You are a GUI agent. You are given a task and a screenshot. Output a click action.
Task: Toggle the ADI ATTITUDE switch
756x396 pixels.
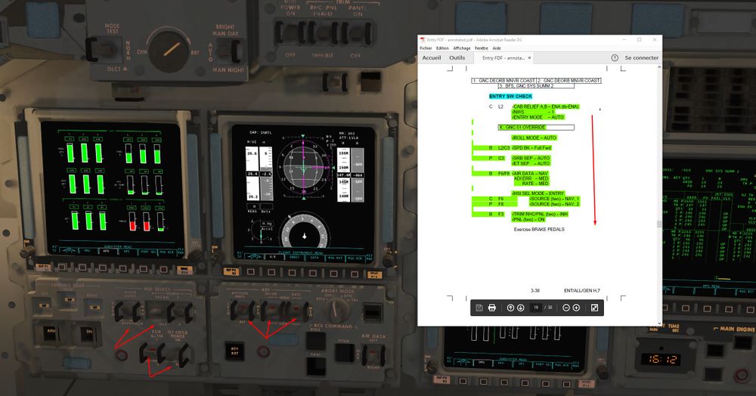point(241,311)
